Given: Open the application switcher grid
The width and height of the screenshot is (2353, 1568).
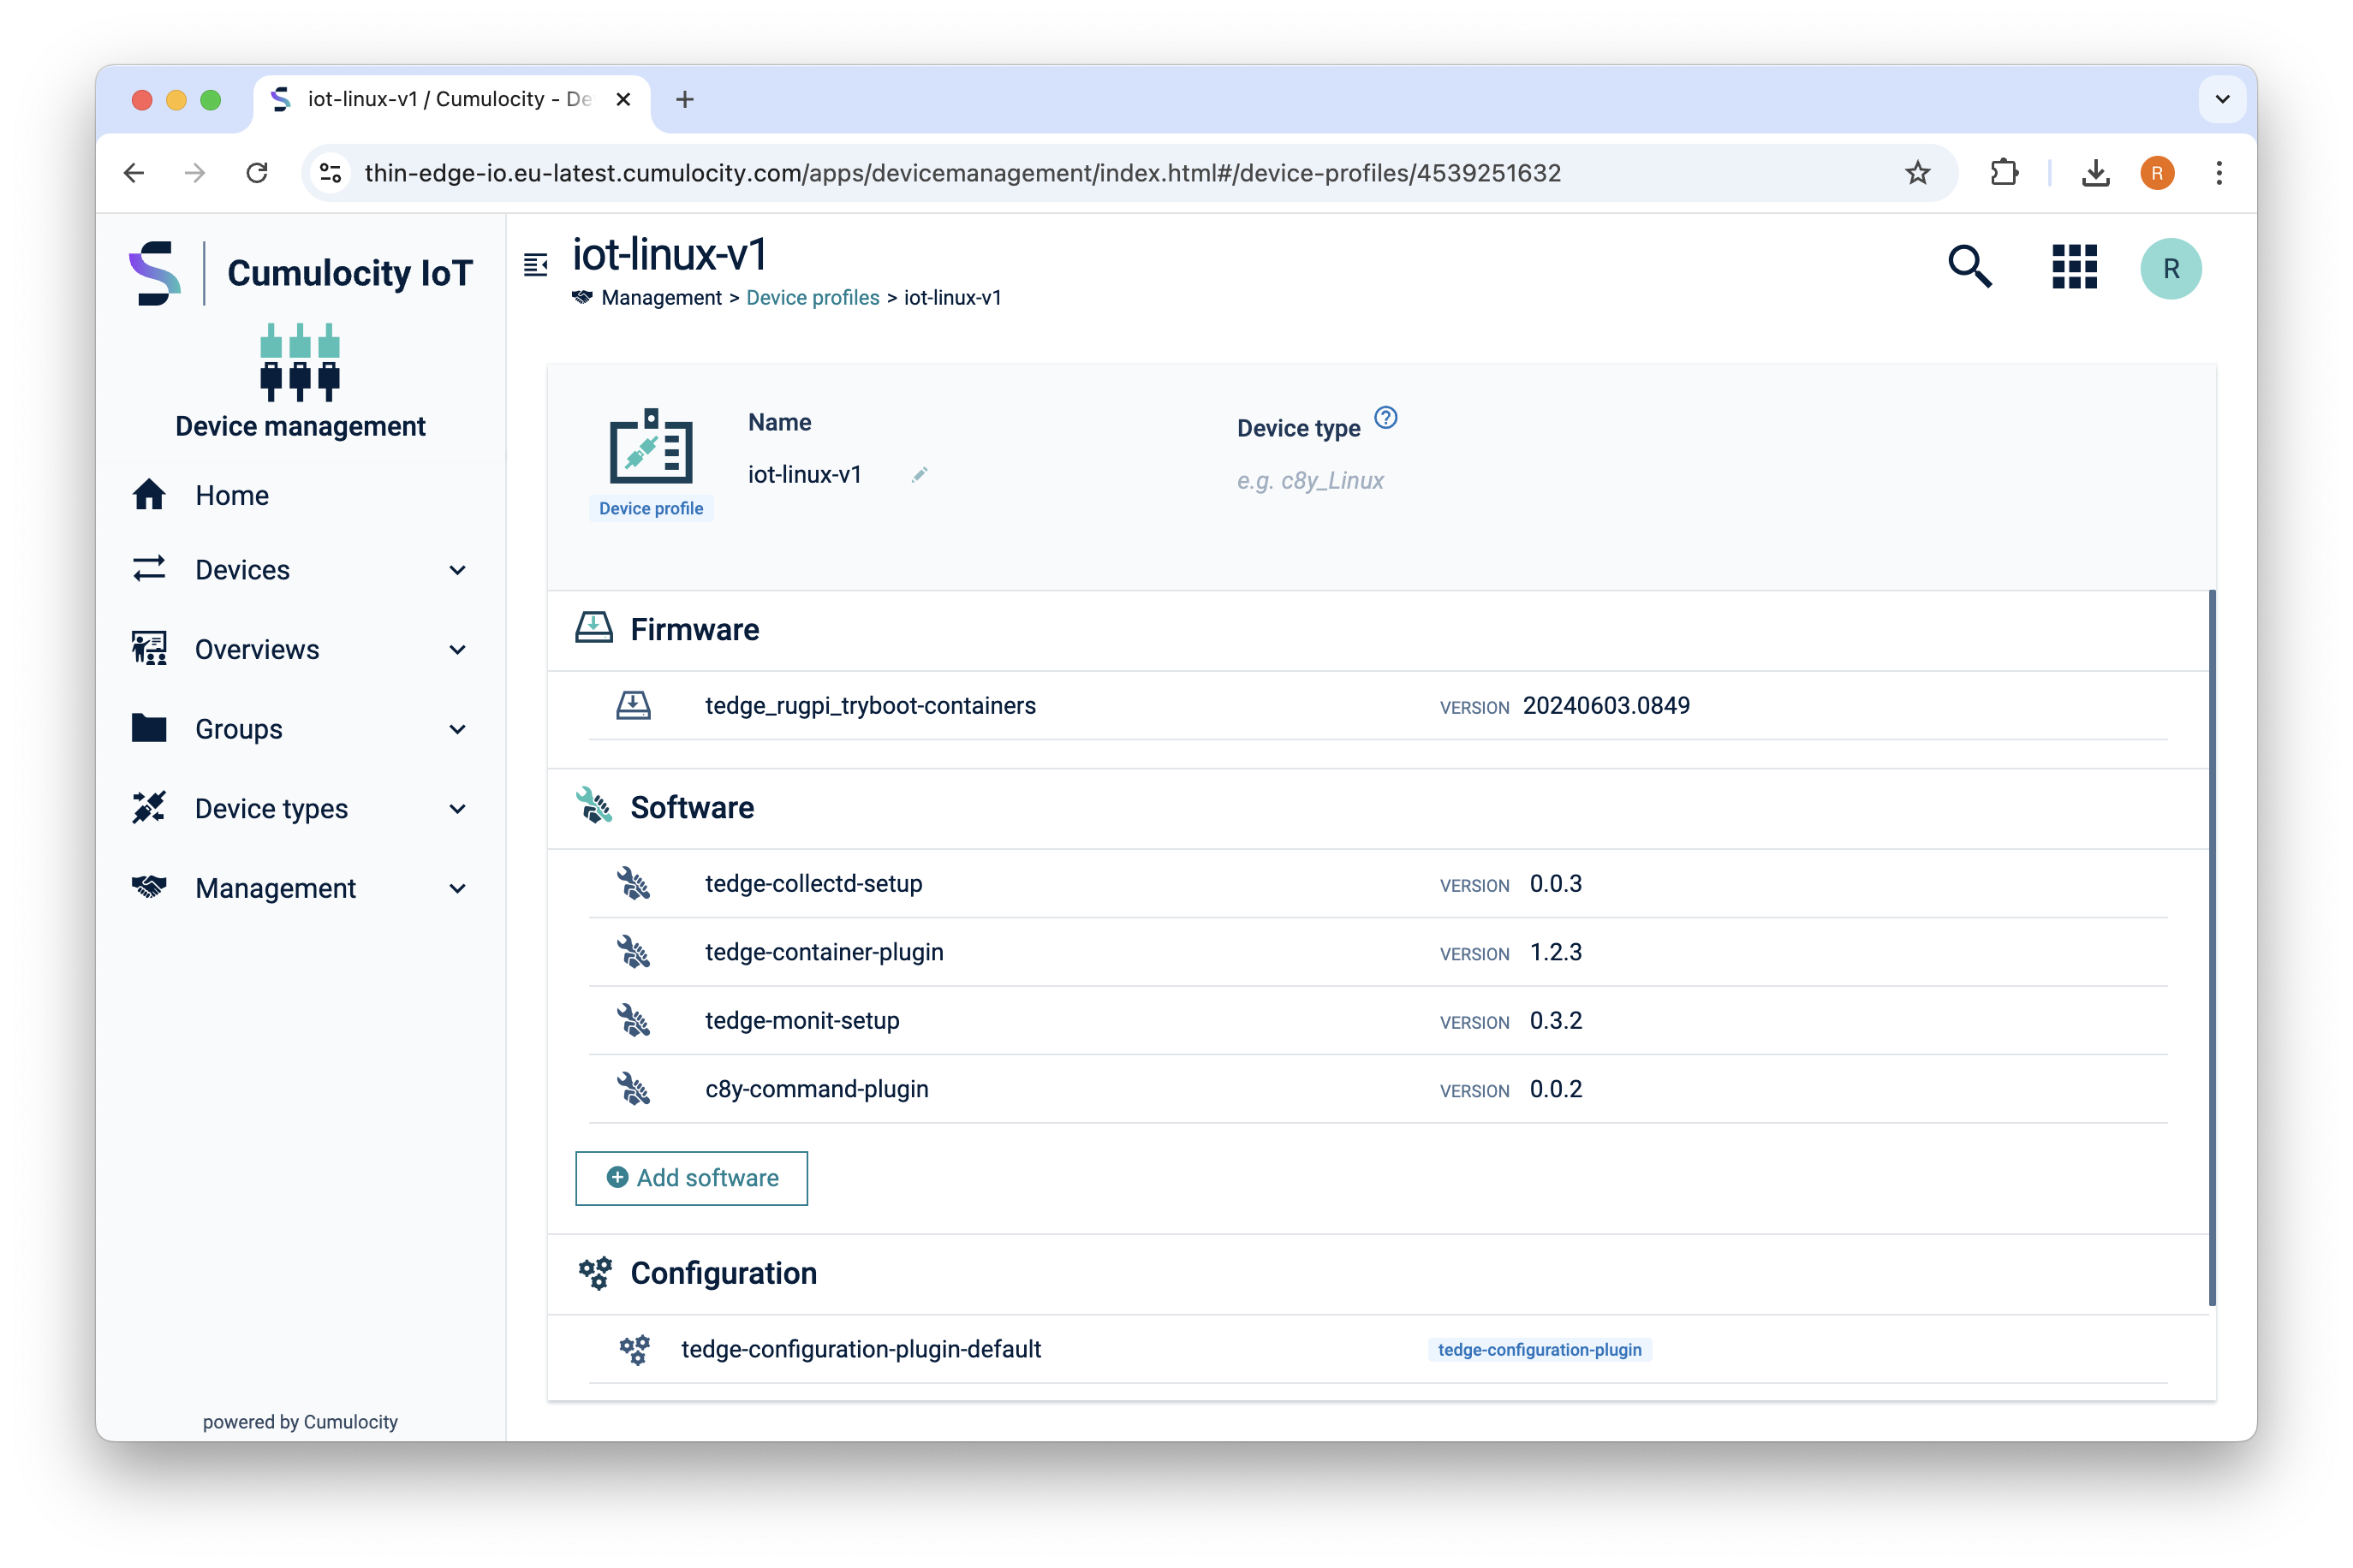Looking at the screenshot, I should pos(2075,267).
